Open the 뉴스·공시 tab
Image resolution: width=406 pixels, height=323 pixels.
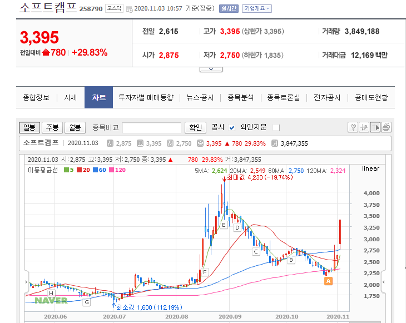click(200, 98)
